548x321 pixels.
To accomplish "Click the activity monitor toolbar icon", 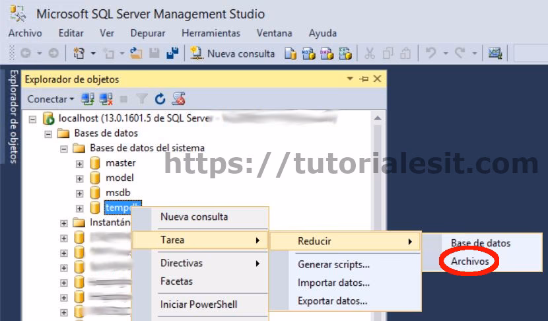I will click(x=495, y=54).
